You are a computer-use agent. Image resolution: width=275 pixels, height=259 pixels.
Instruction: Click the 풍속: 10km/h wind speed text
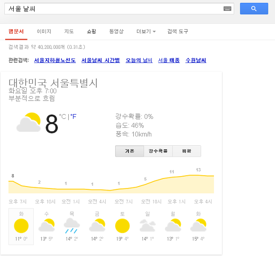(x=133, y=134)
